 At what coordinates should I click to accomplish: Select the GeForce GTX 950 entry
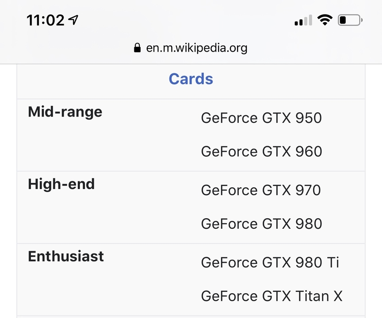coord(261,118)
